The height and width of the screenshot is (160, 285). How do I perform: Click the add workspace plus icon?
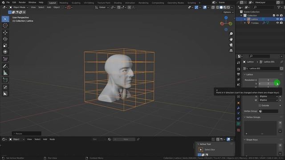coord(199,3)
